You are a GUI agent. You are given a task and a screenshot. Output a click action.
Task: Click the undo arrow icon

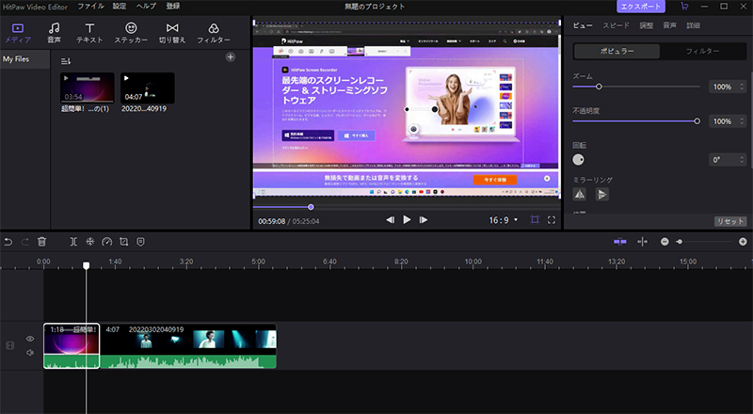pyautogui.click(x=8, y=242)
